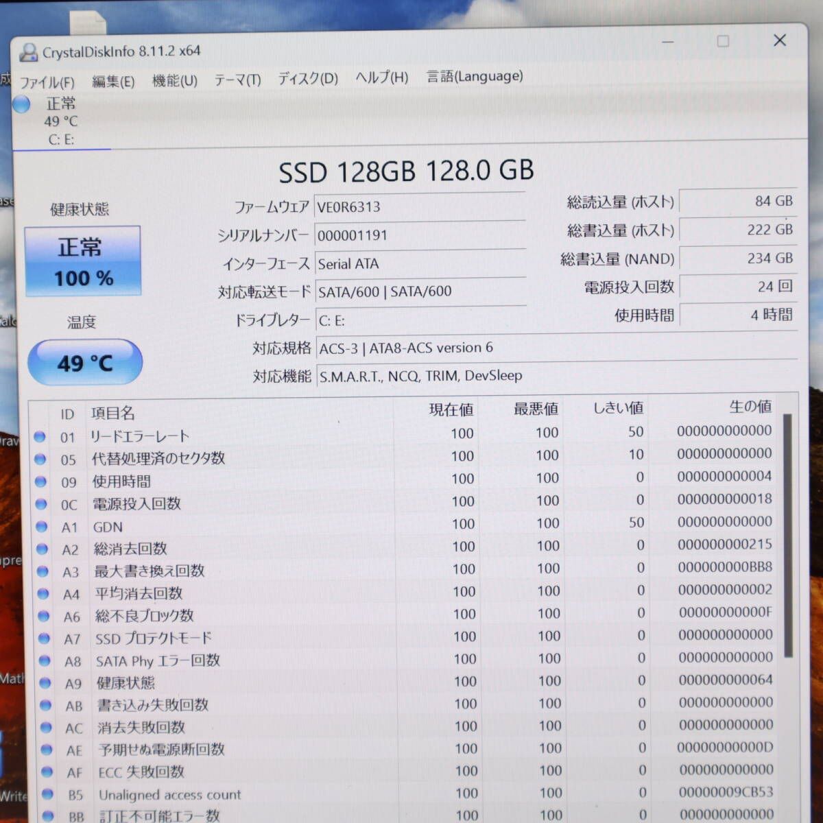Click the blue disk status orb for C: E:
823x823 pixels.
(22, 104)
